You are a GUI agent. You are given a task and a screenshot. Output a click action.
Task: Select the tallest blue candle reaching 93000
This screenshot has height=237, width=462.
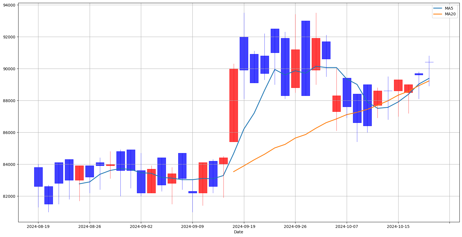coord(305,58)
